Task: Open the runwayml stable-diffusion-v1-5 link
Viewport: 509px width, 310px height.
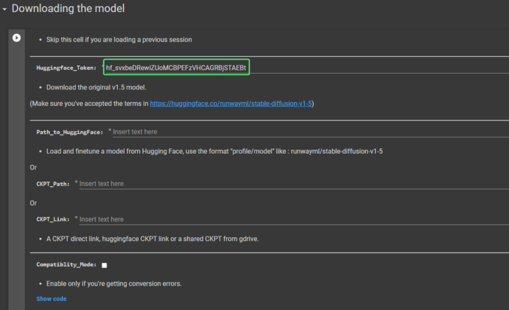Action: coord(231,103)
